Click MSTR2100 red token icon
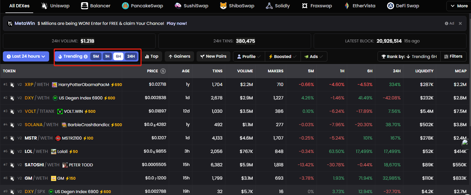This screenshot has height=195, width=471. 58,138
